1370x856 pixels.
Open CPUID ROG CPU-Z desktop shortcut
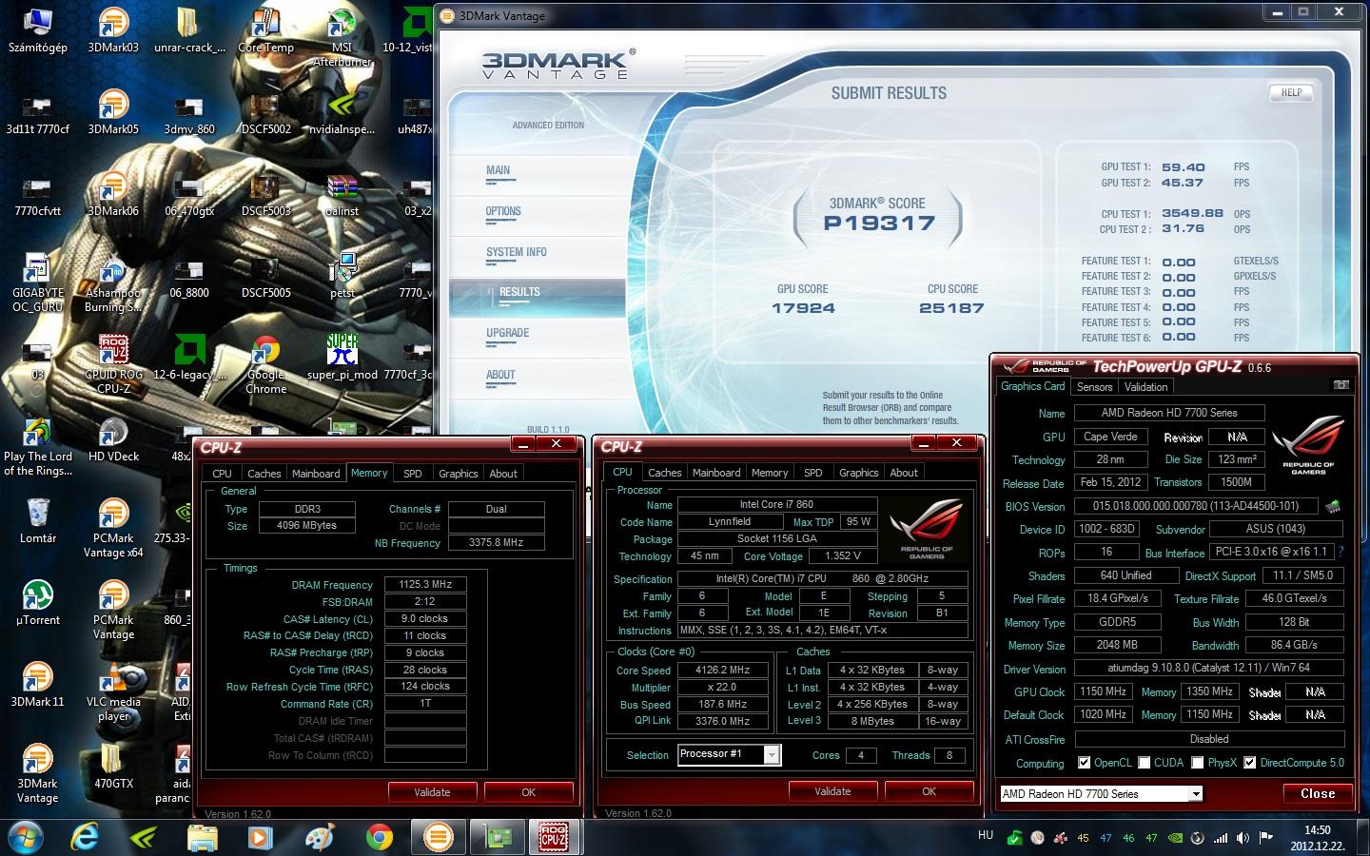coord(113,364)
